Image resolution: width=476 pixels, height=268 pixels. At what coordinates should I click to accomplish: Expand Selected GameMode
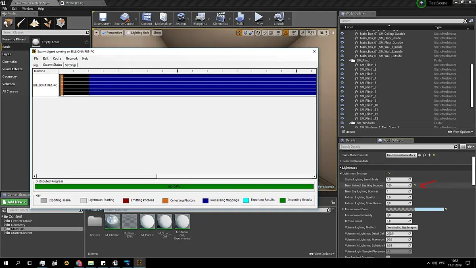(340, 161)
